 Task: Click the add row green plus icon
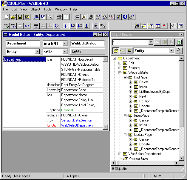click(x=6, y=26)
